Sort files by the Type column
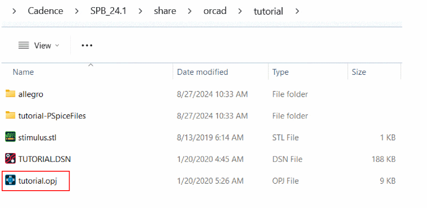Viewport: 427px width, 208px height. (308, 72)
